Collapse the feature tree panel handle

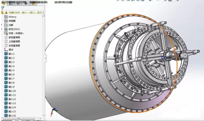coord(46,58)
